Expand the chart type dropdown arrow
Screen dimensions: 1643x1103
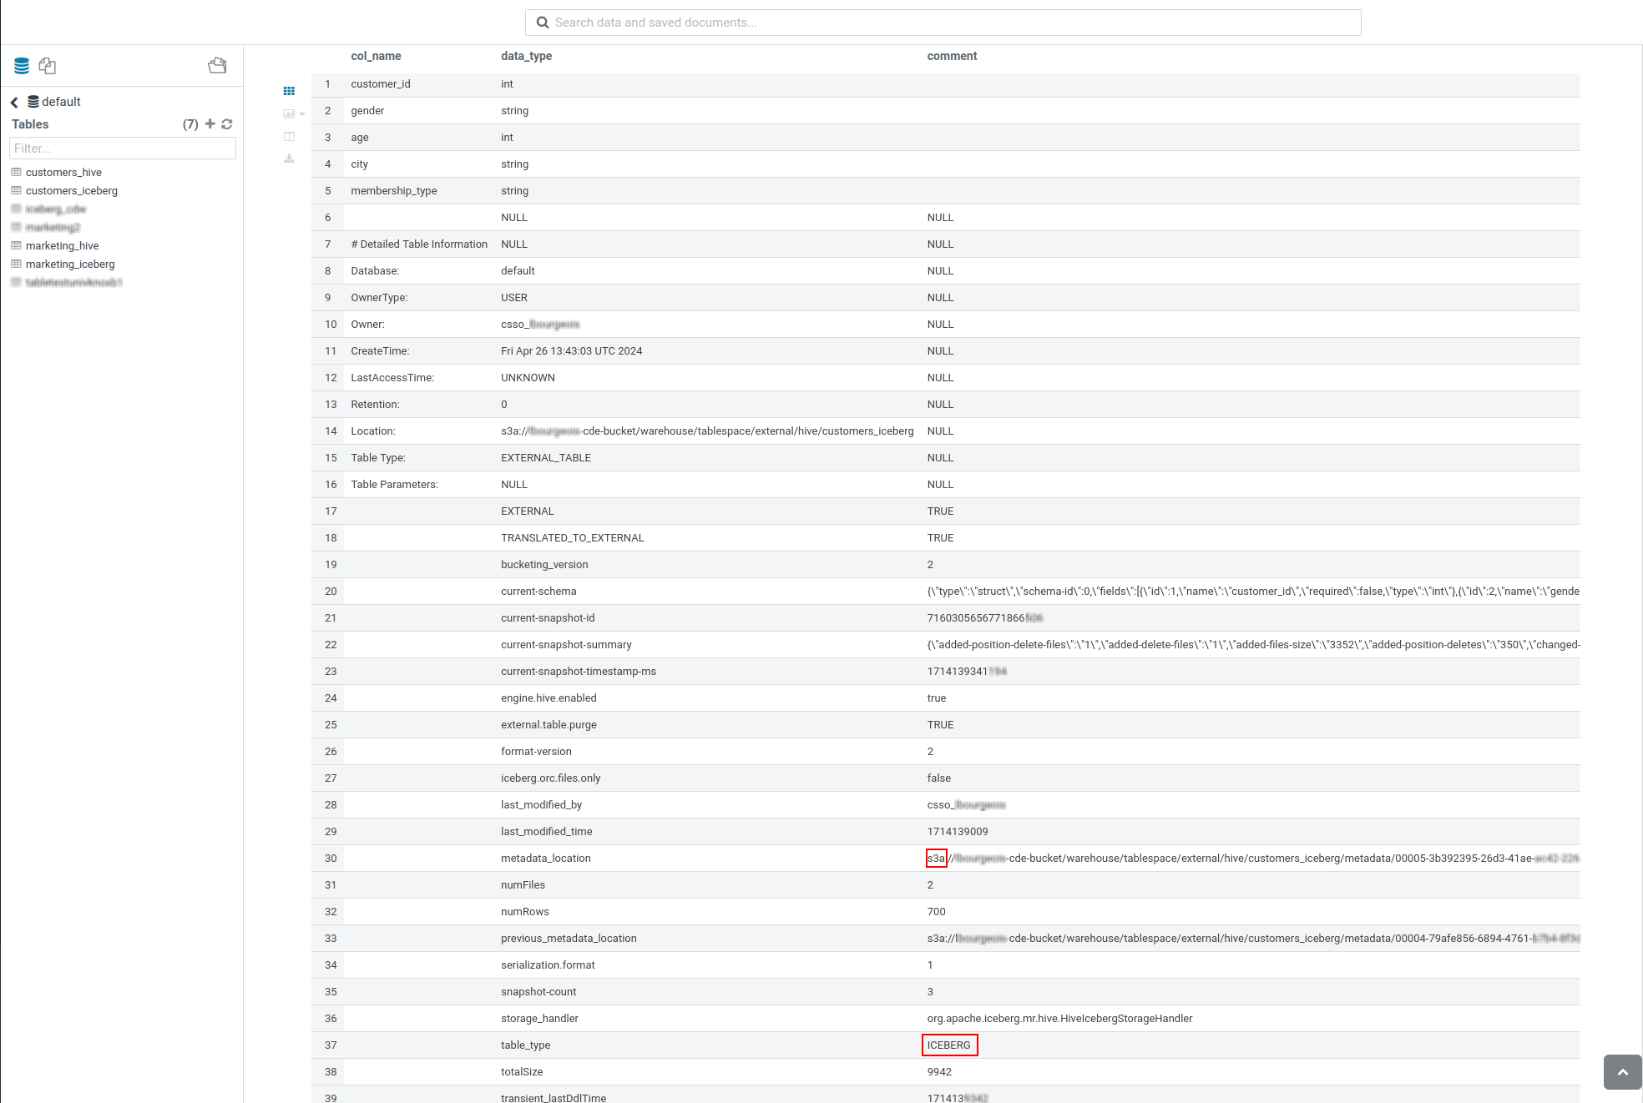tap(302, 114)
